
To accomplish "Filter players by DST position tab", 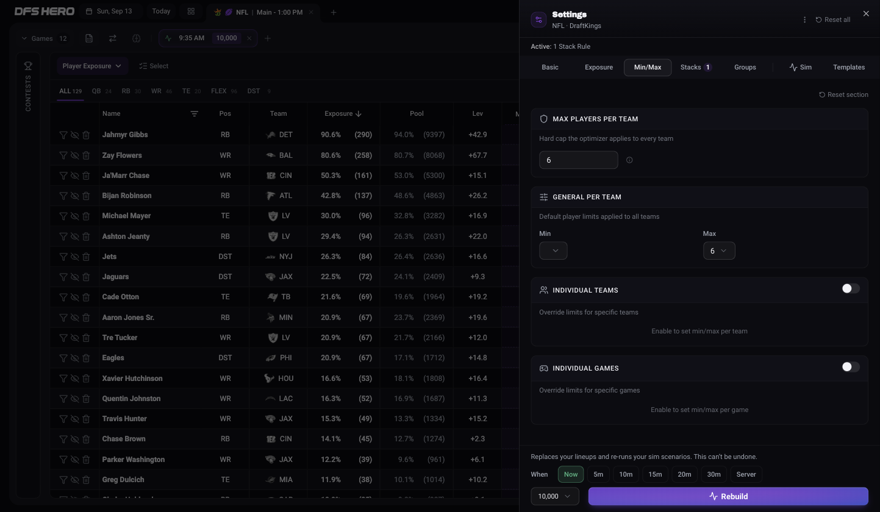I will pyautogui.click(x=259, y=91).
